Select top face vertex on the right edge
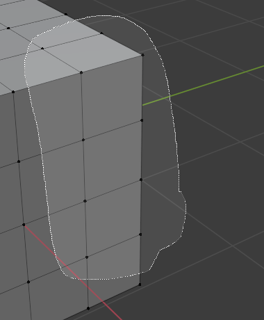Viewport: 264px width, 320px height. 101,33
